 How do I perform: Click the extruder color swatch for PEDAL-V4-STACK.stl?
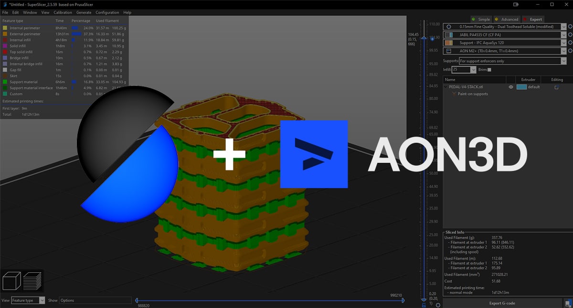pos(521,87)
